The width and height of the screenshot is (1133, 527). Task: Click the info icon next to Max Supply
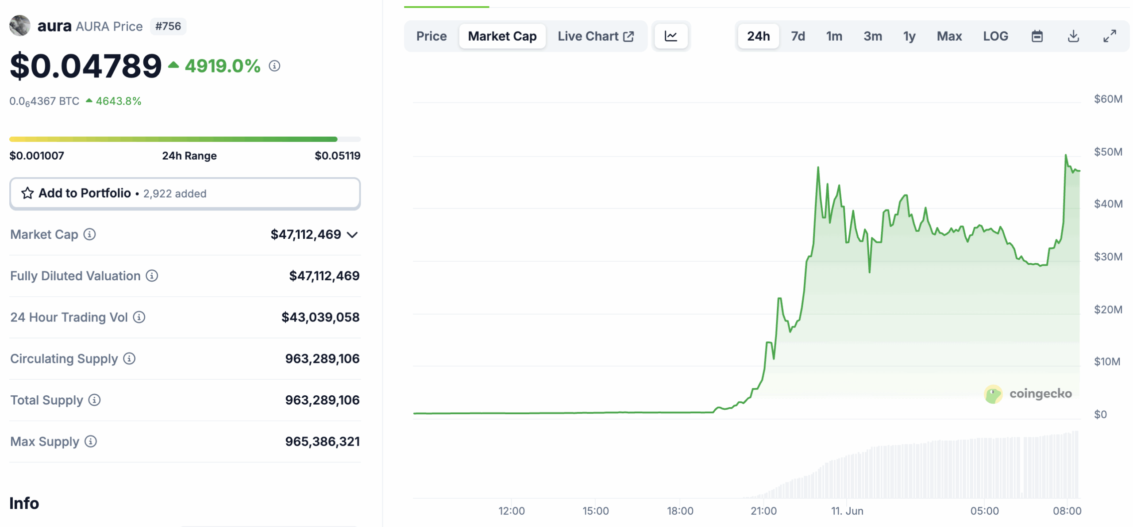coord(91,442)
